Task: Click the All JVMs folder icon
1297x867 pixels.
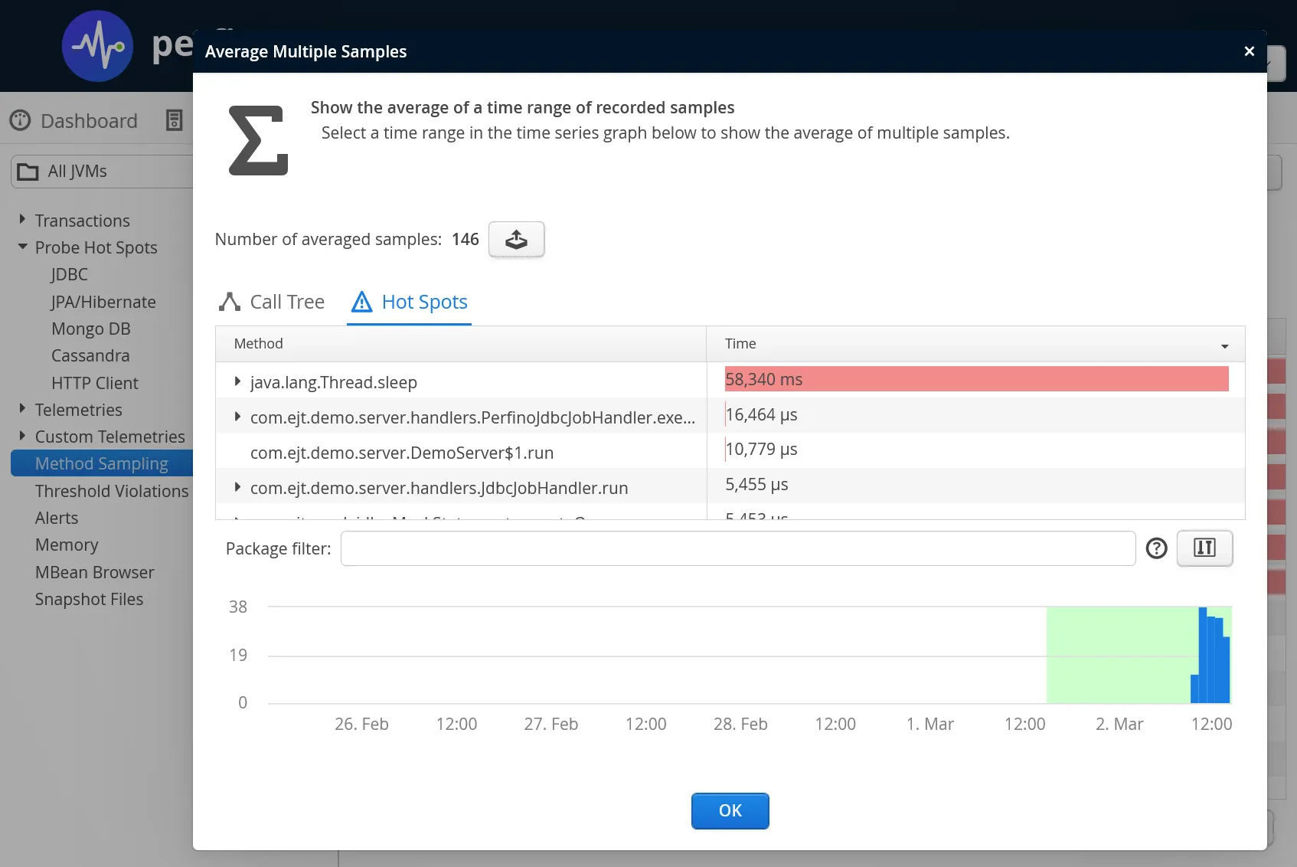Action: [x=28, y=172]
